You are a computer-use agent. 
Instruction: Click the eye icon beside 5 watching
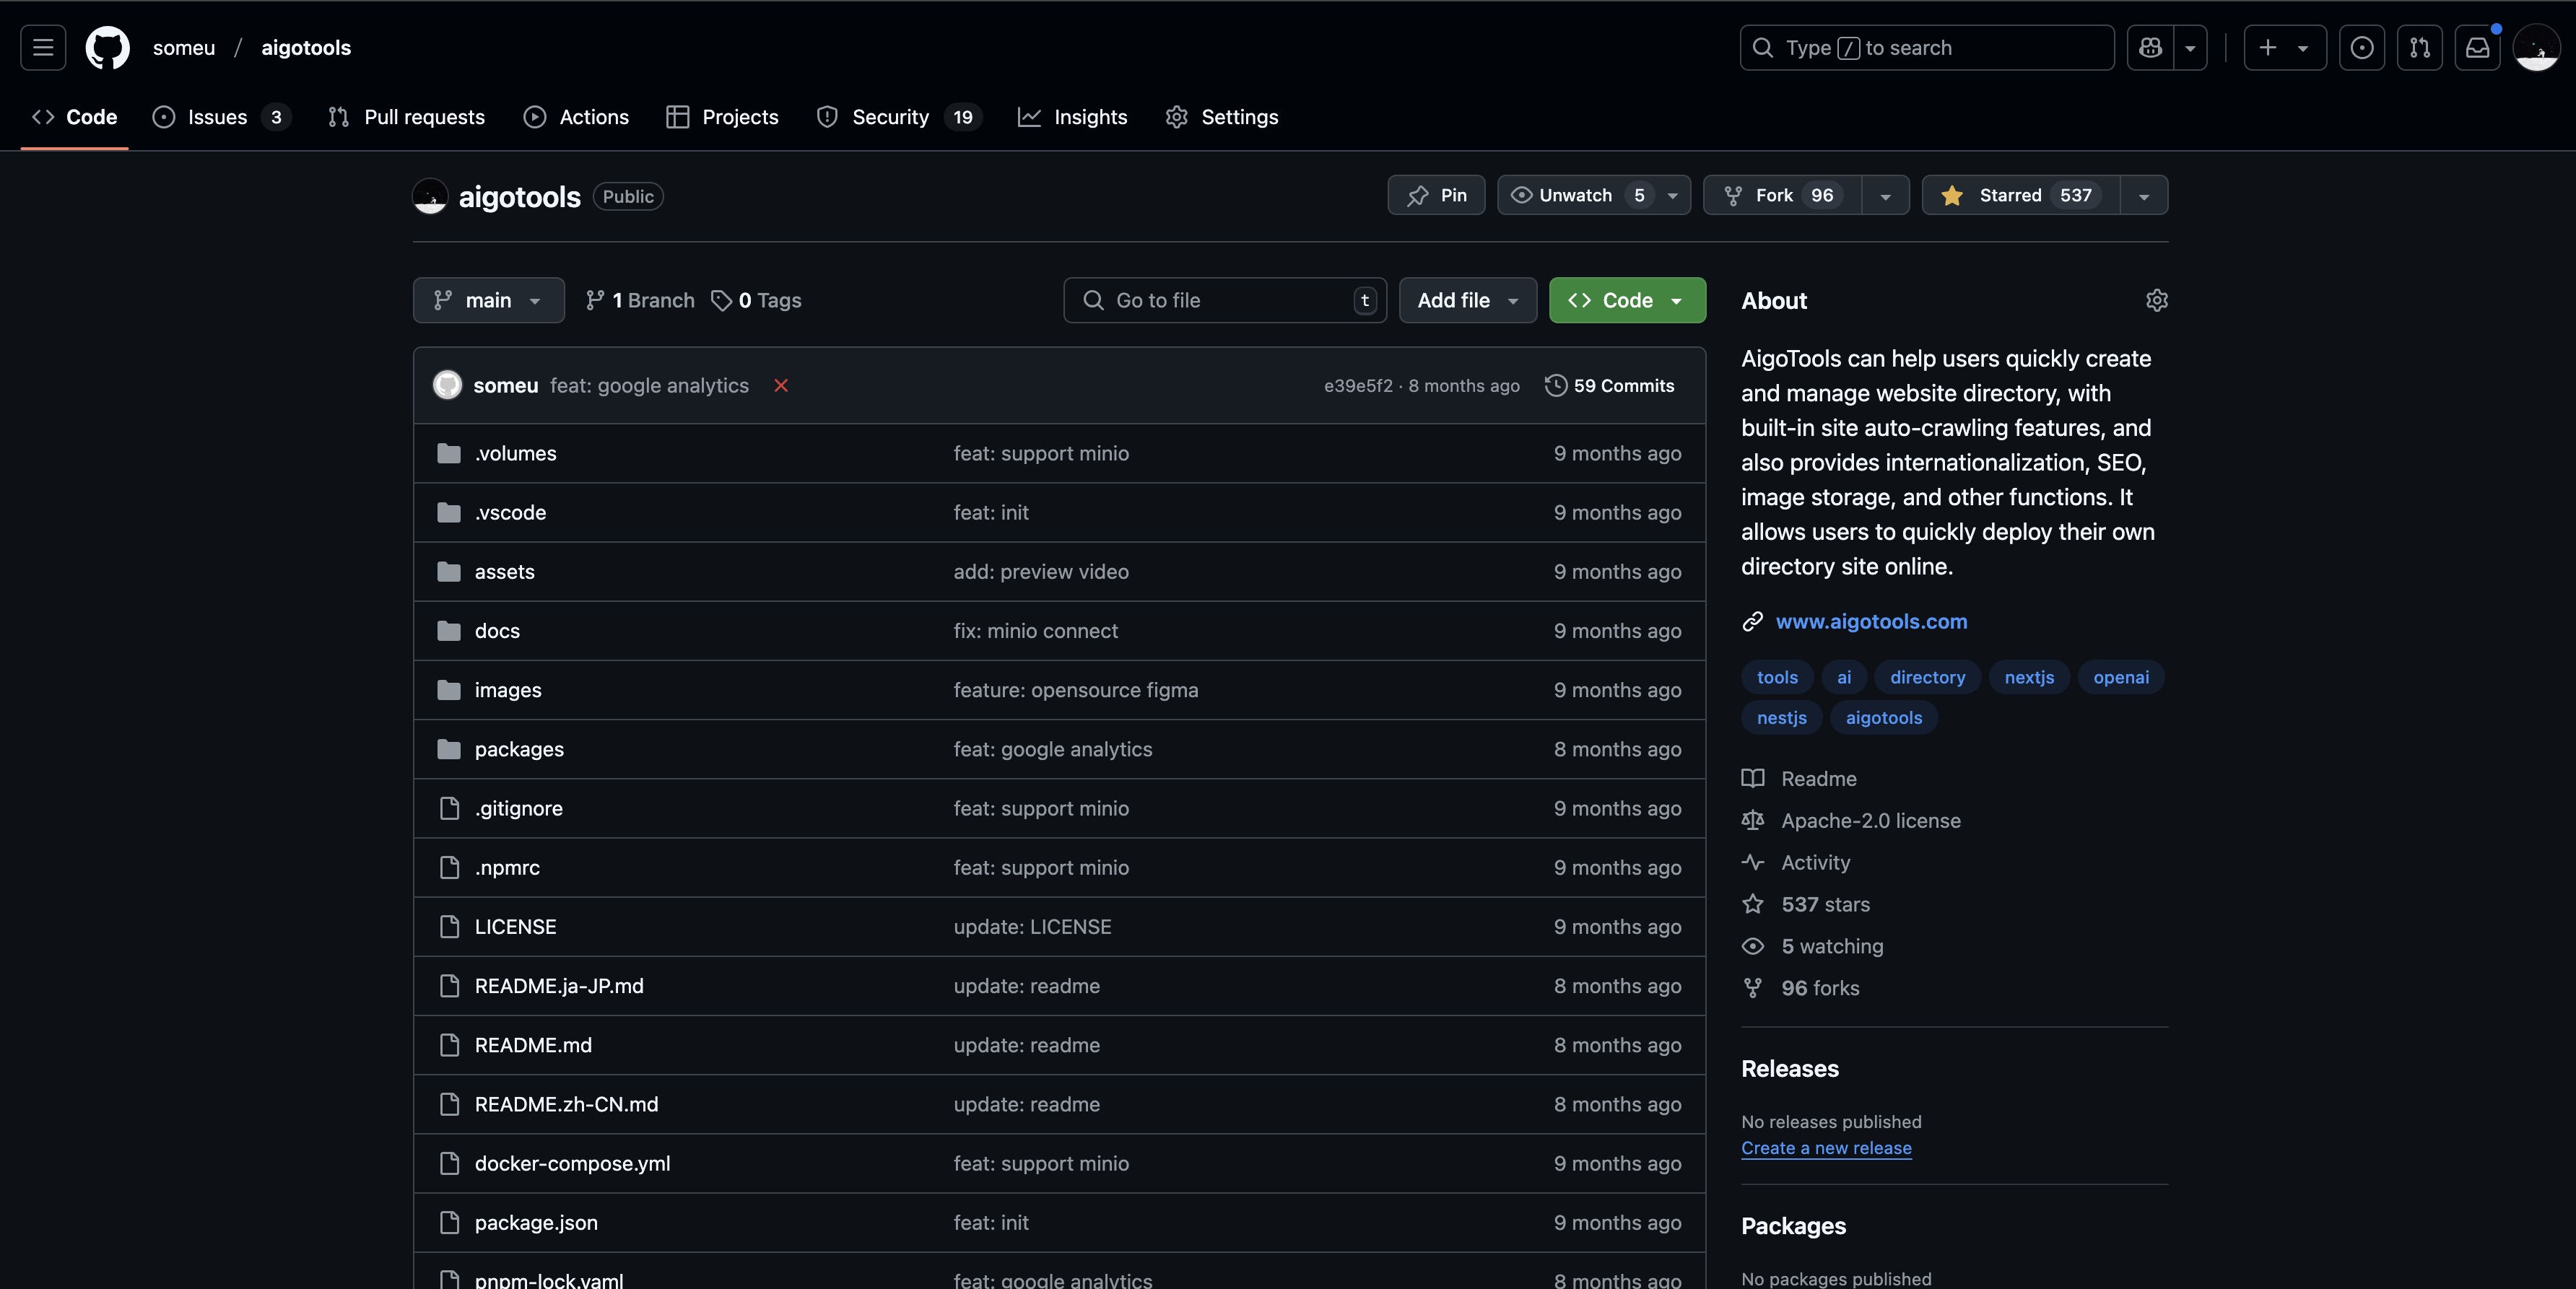coord(1753,947)
